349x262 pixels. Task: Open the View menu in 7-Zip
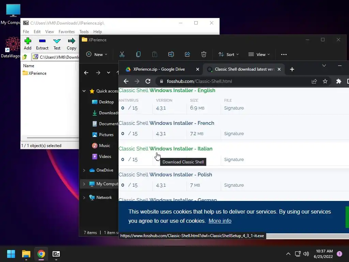pos(49,32)
